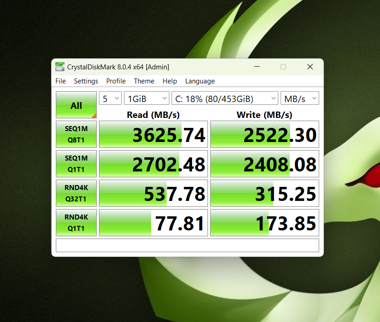
Task: Open the Language menu
Action: click(x=200, y=81)
